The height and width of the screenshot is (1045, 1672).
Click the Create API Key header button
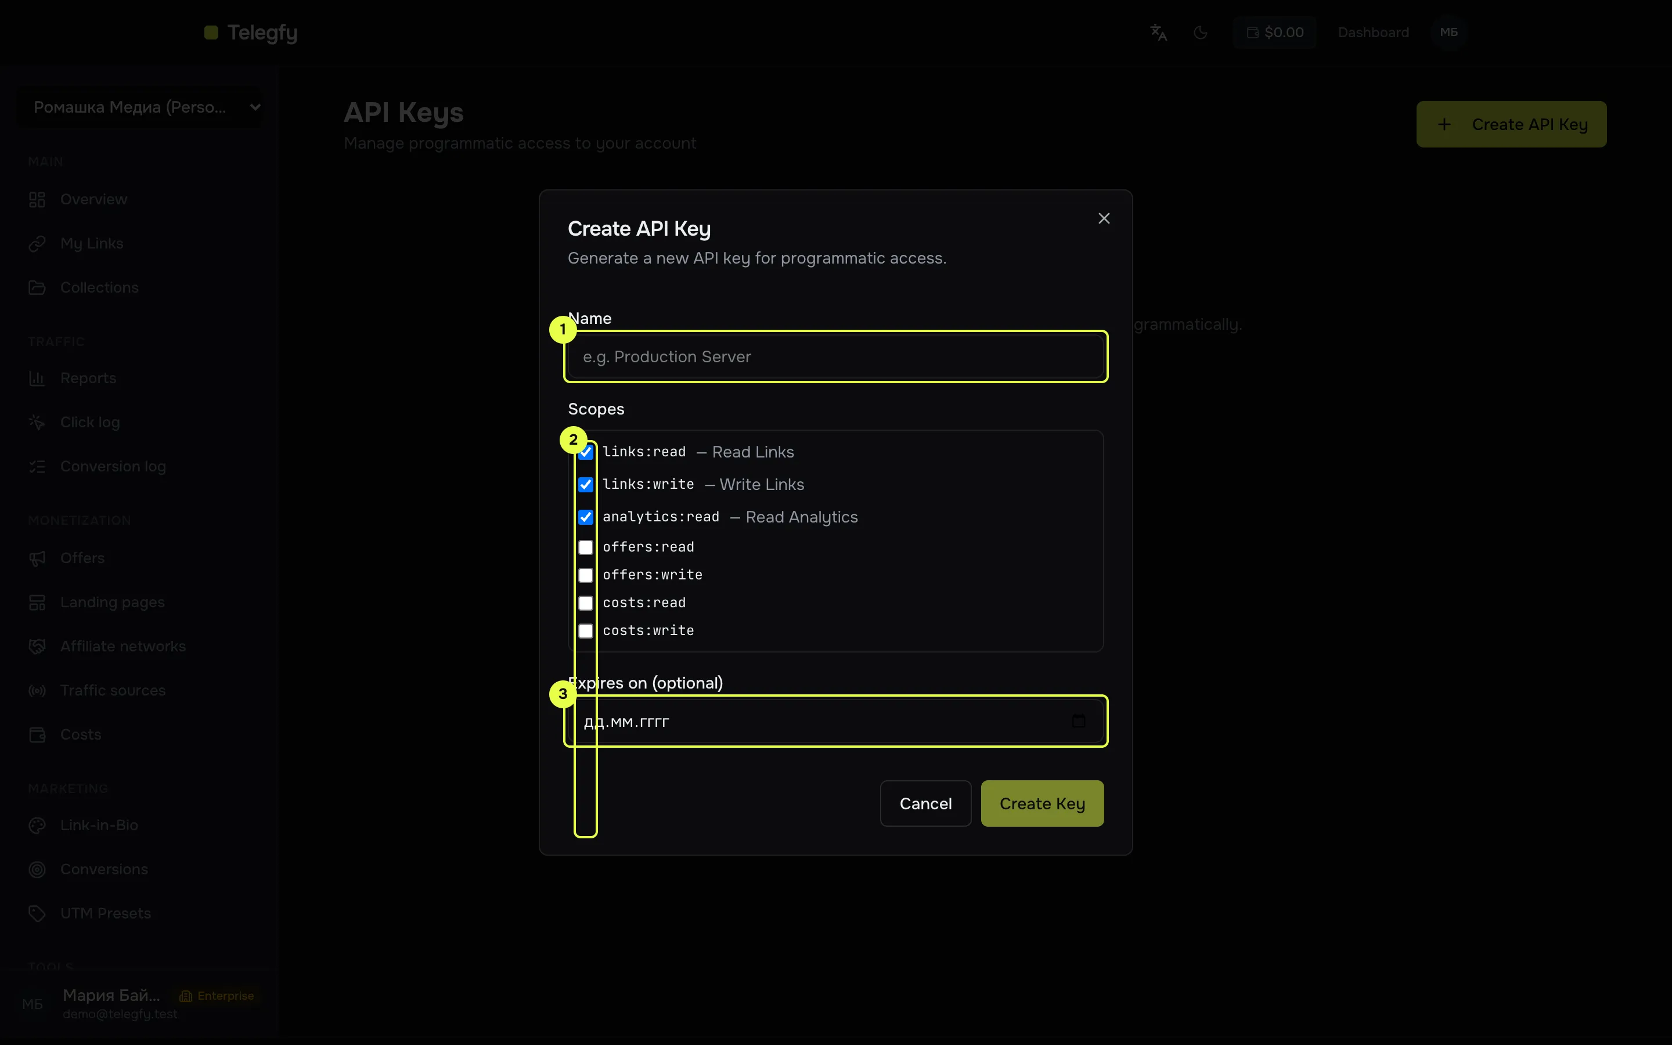point(1511,124)
